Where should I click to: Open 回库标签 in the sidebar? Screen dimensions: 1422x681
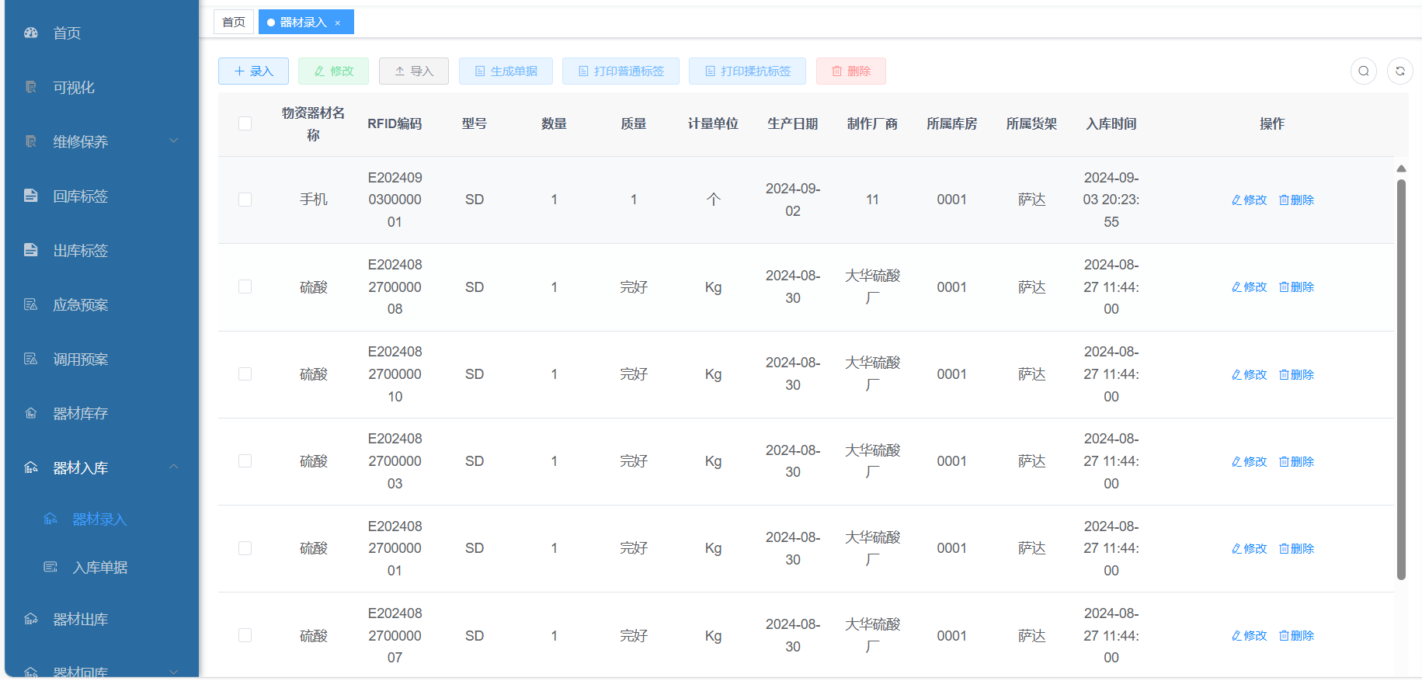(80, 196)
